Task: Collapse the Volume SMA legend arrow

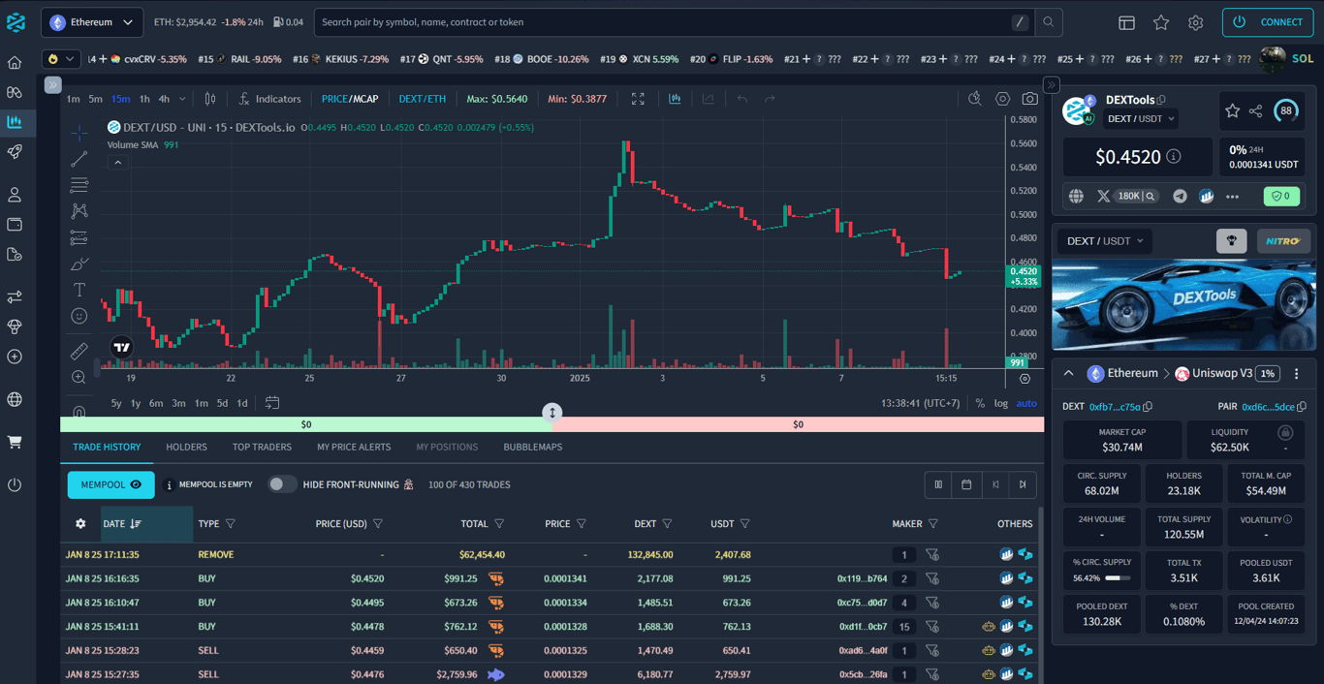Action: [x=117, y=163]
